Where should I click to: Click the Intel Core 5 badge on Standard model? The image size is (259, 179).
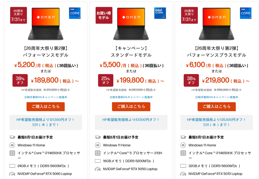(x=160, y=13)
